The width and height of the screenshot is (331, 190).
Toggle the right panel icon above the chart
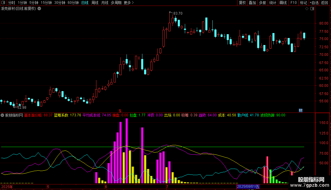point(312,9)
